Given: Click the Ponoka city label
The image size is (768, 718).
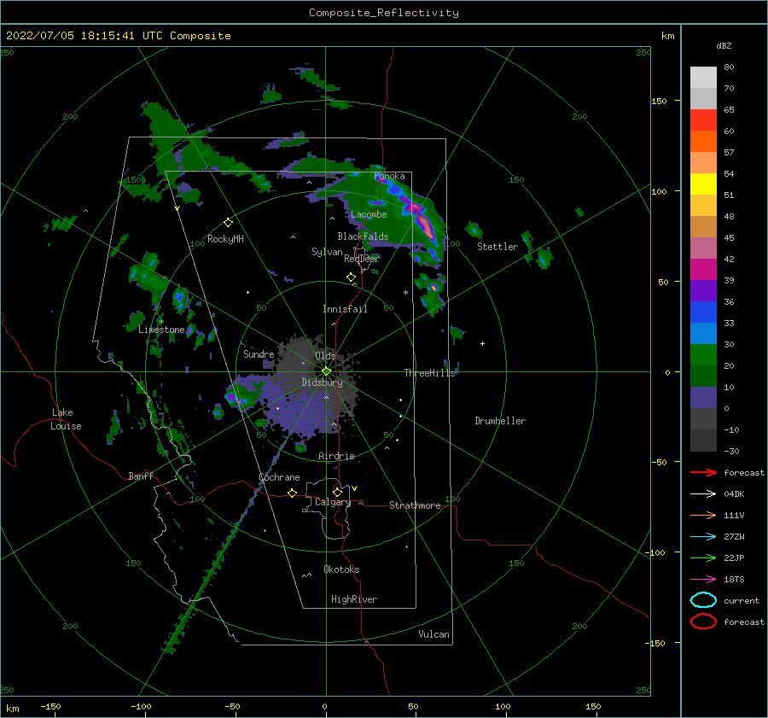Looking at the screenshot, I should click(x=389, y=176).
